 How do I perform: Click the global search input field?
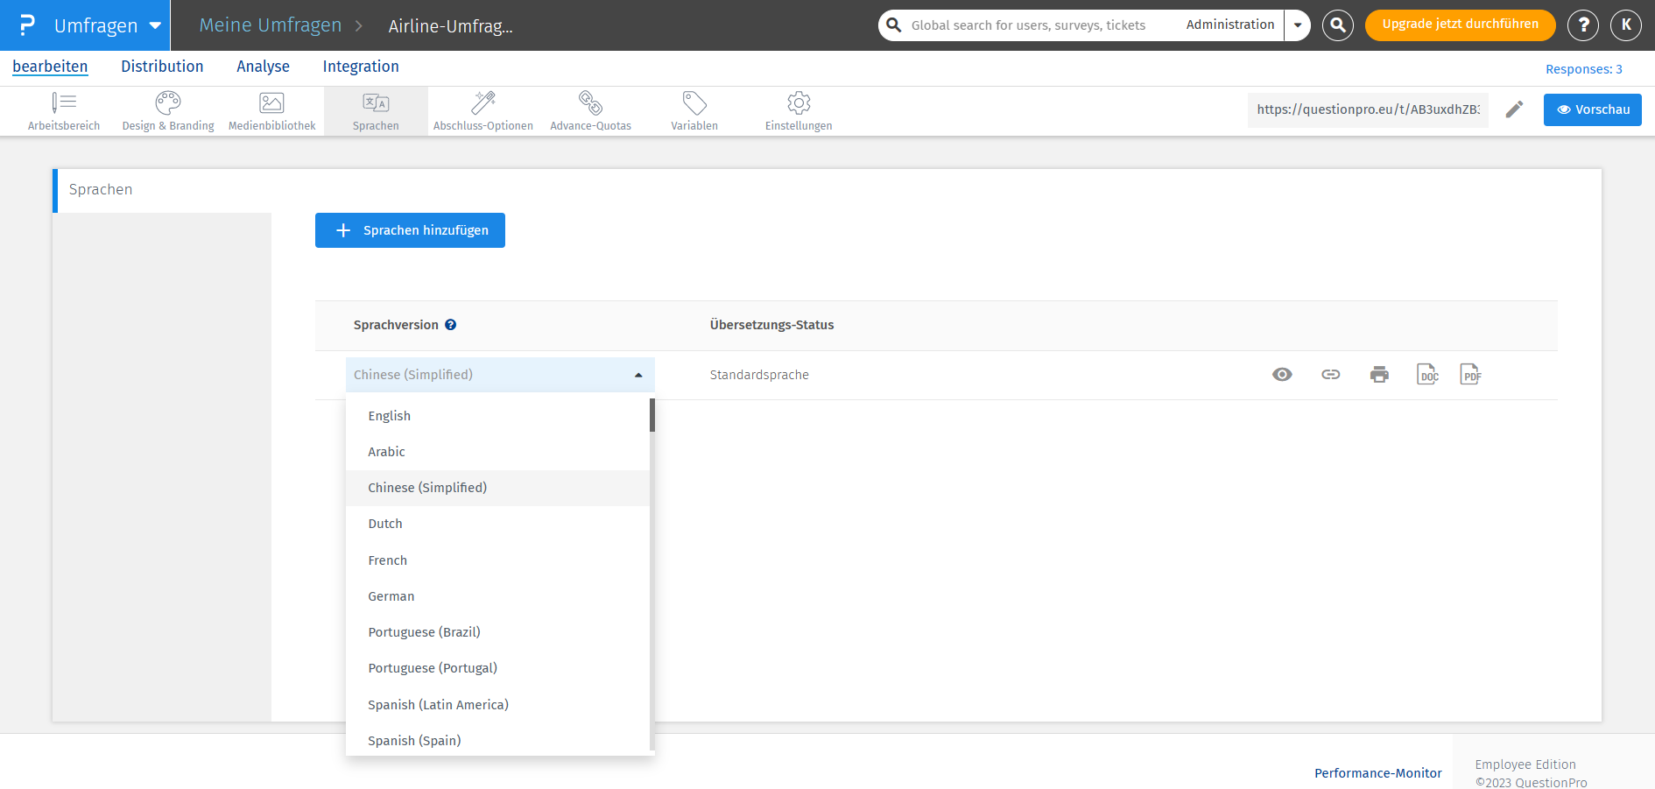[x=1033, y=25]
